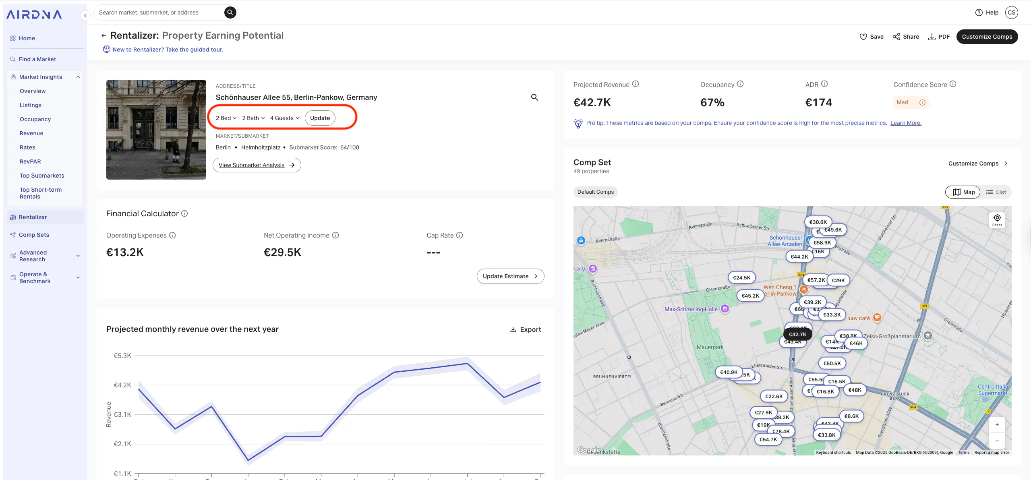The height and width of the screenshot is (480, 1031).
Task: Click the Med confidence badge info icon
Action: coord(922,103)
